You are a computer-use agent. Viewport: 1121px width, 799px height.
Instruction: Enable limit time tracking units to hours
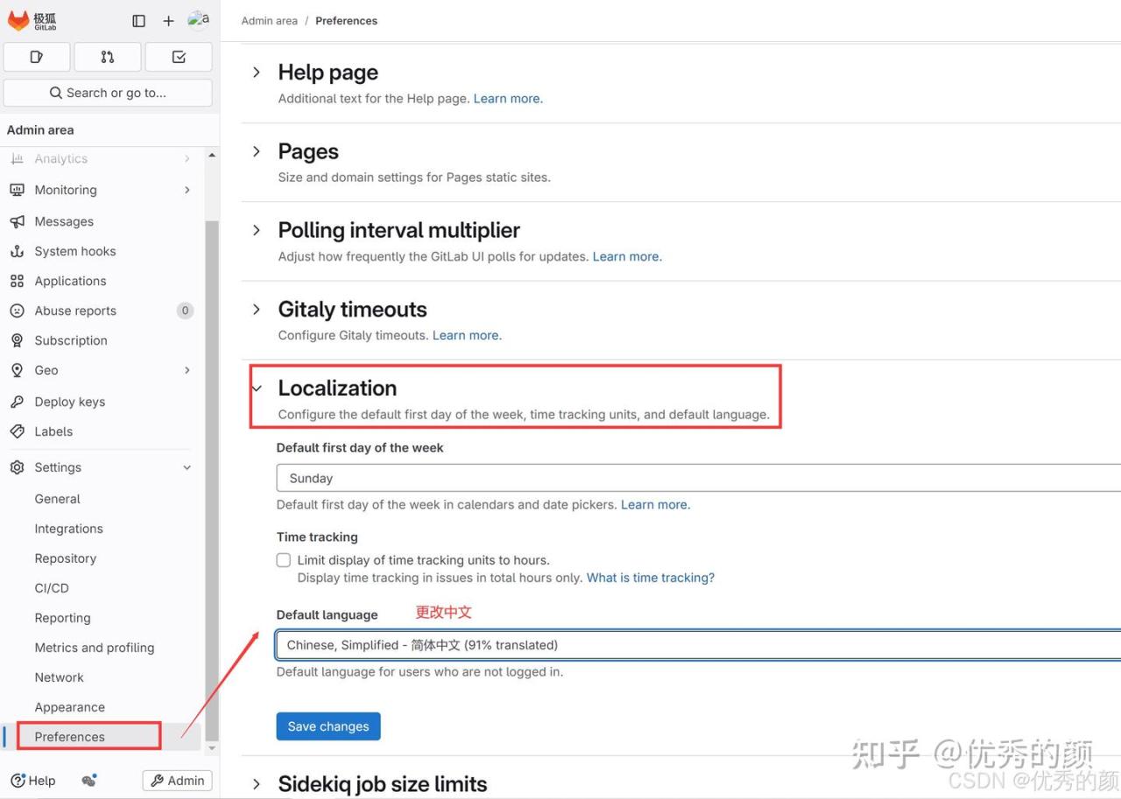point(284,560)
